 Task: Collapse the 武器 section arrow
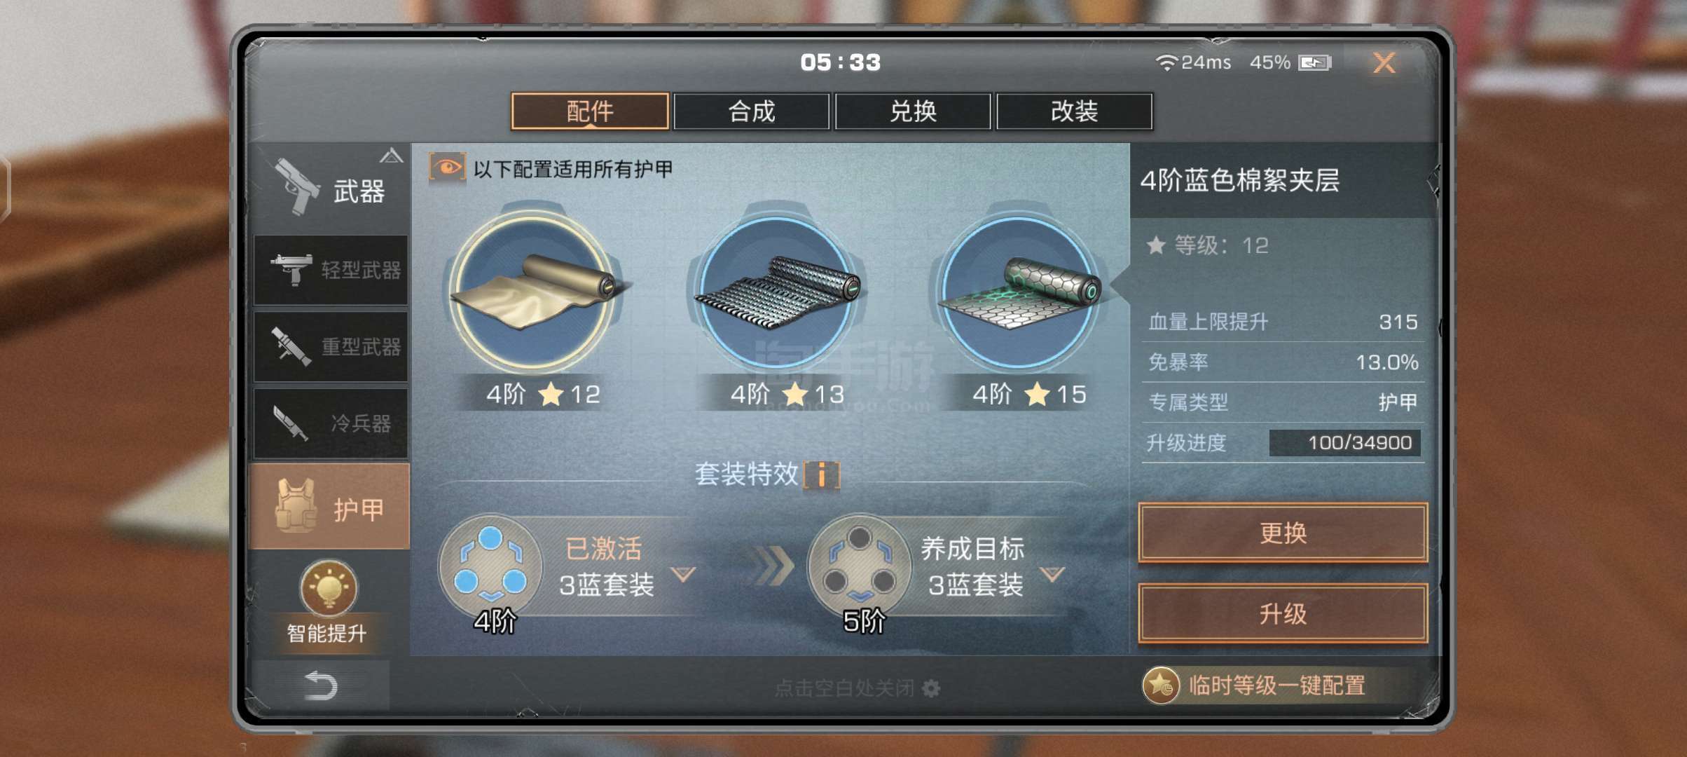(391, 156)
